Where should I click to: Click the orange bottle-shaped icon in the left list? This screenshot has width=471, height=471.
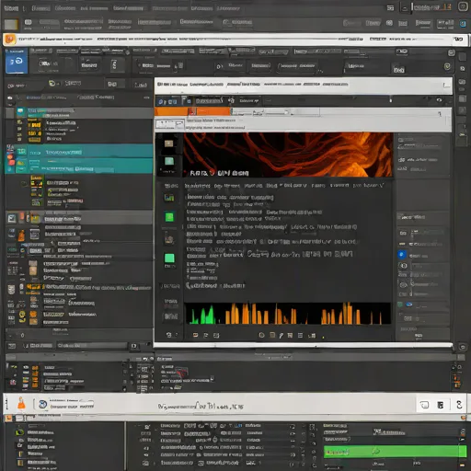click(21, 235)
